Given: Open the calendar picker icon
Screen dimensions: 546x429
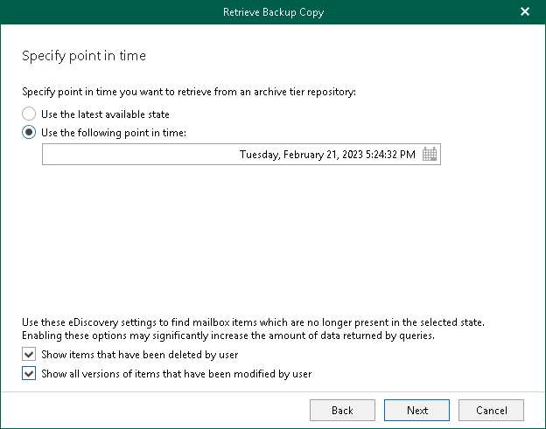Looking at the screenshot, I should point(430,155).
